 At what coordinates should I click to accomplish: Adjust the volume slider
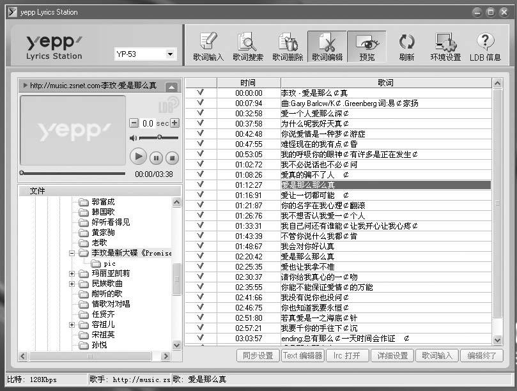(159, 137)
